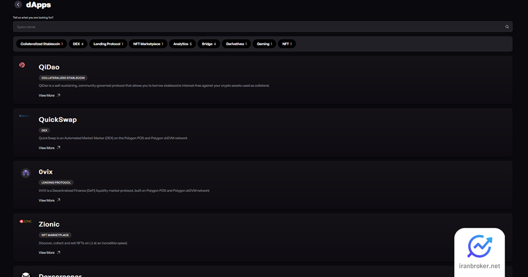528x277 pixels.
Task: Click the 0vix logo icon
Action: pos(26,173)
